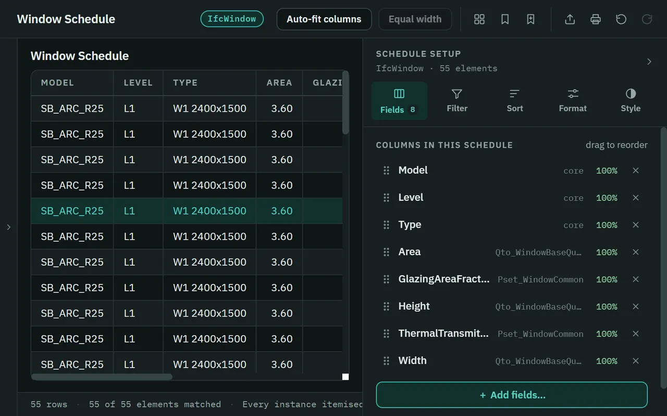Click drag handle of the Width field
This screenshot has width=667, height=416.
387,361
